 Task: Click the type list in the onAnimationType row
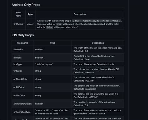(52, 112)
